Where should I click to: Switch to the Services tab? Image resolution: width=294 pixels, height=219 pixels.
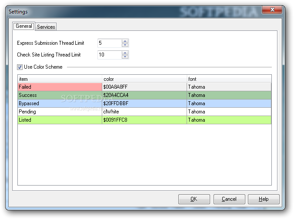[x=46, y=27]
